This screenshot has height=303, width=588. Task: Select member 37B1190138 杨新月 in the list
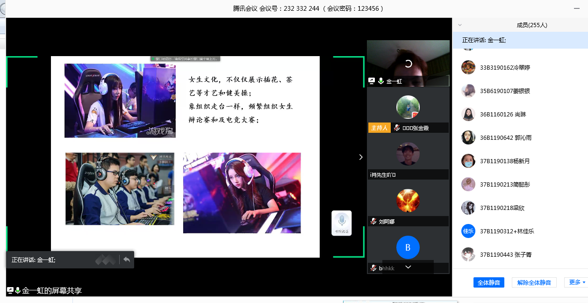pyautogui.click(x=505, y=161)
